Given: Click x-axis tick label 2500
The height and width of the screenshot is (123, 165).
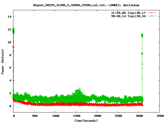Looking at the screenshot, I should pos(118,116).
